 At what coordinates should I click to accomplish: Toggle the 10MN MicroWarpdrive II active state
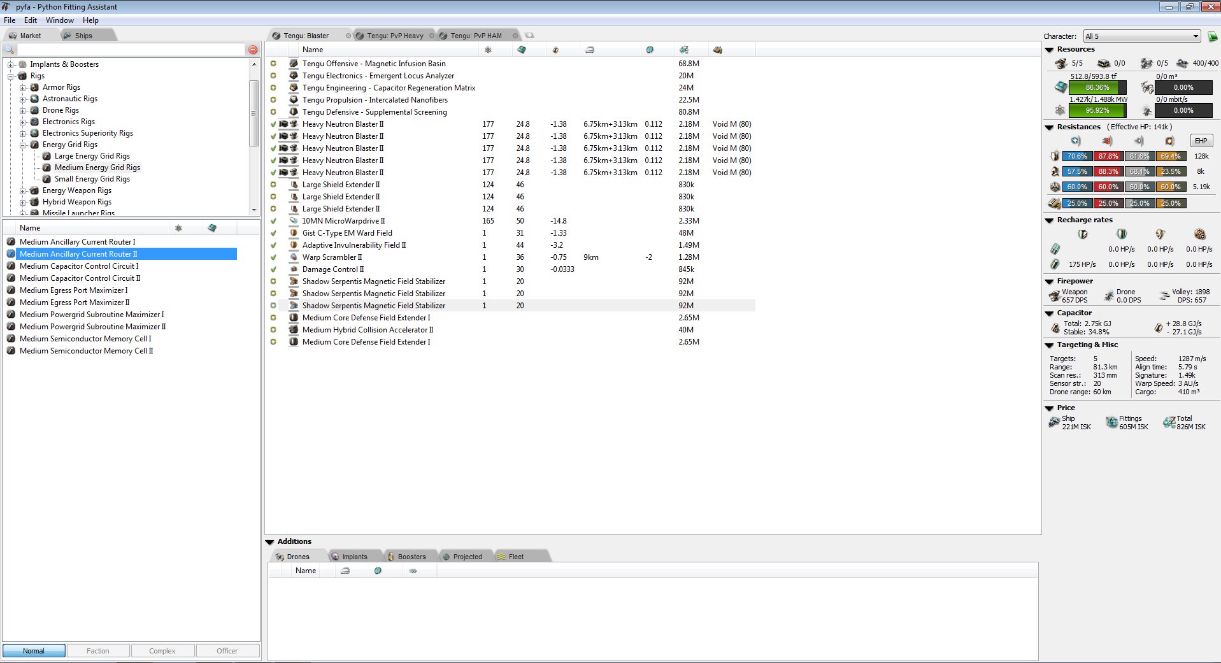273,221
